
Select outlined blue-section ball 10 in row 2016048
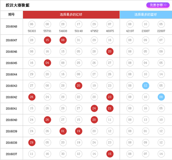click(146, 24)
